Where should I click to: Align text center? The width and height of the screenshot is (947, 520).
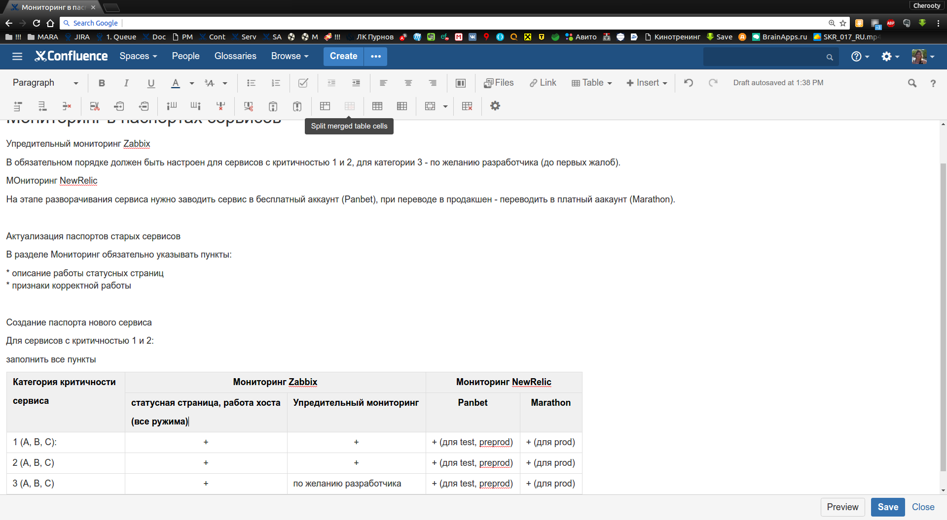point(408,83)
